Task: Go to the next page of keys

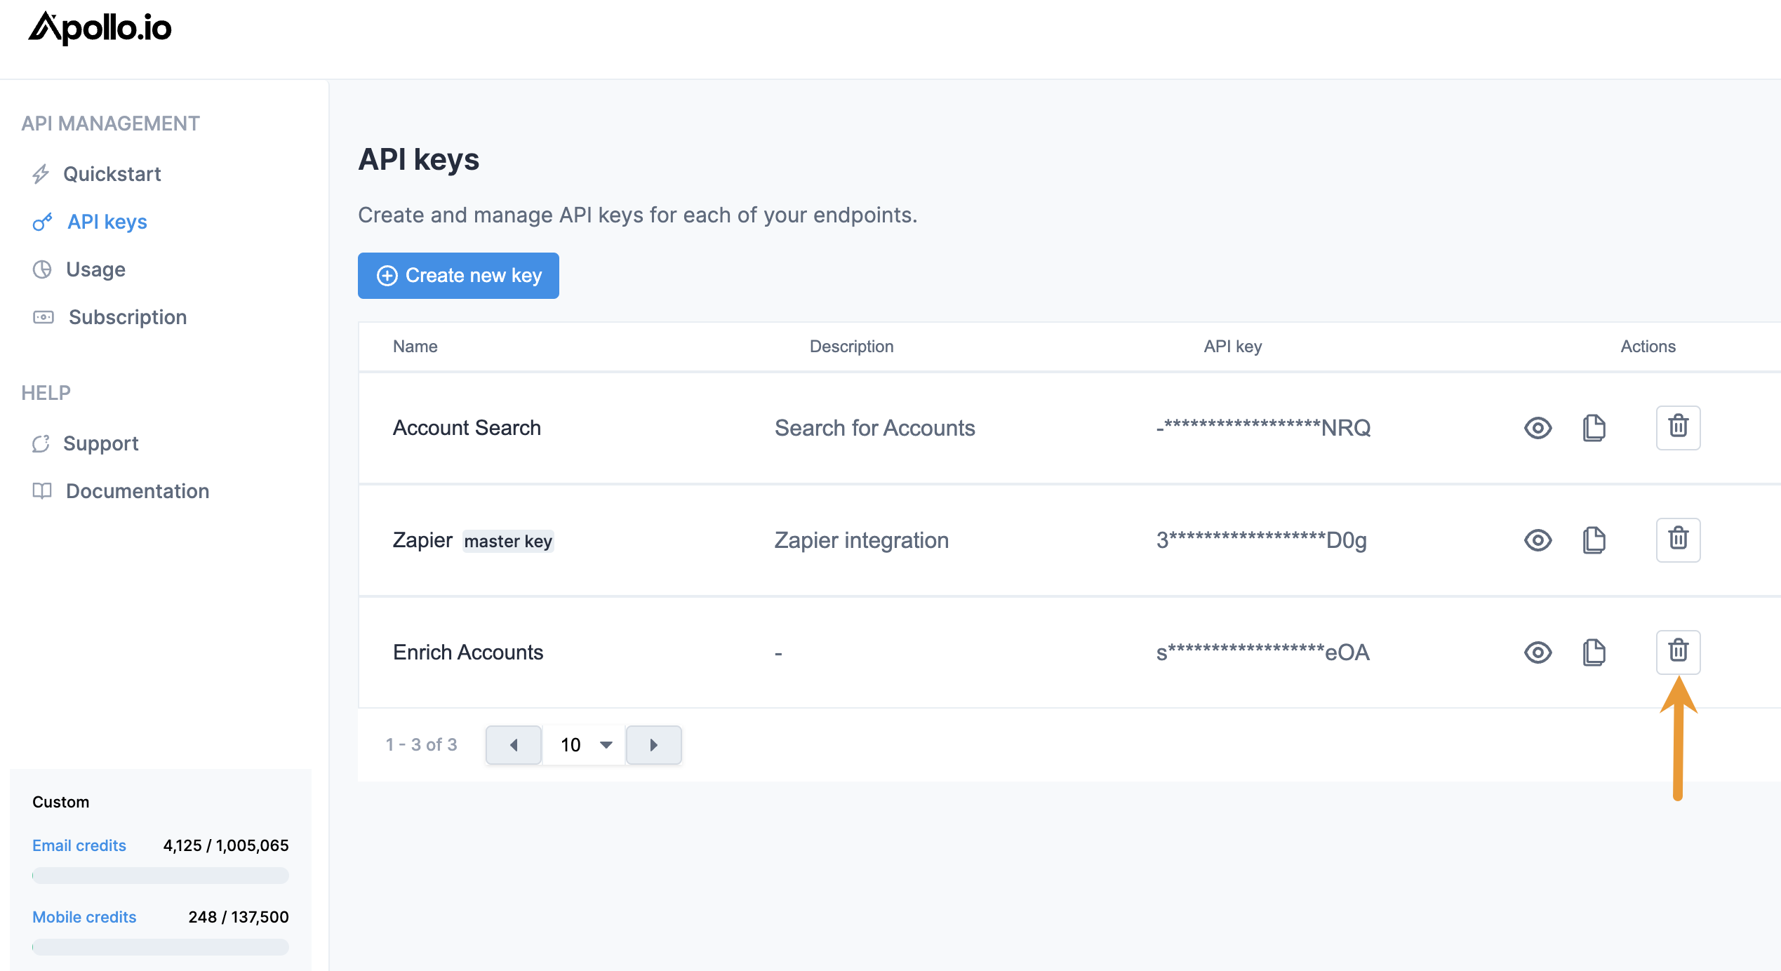Action: [x=654, y=745]
